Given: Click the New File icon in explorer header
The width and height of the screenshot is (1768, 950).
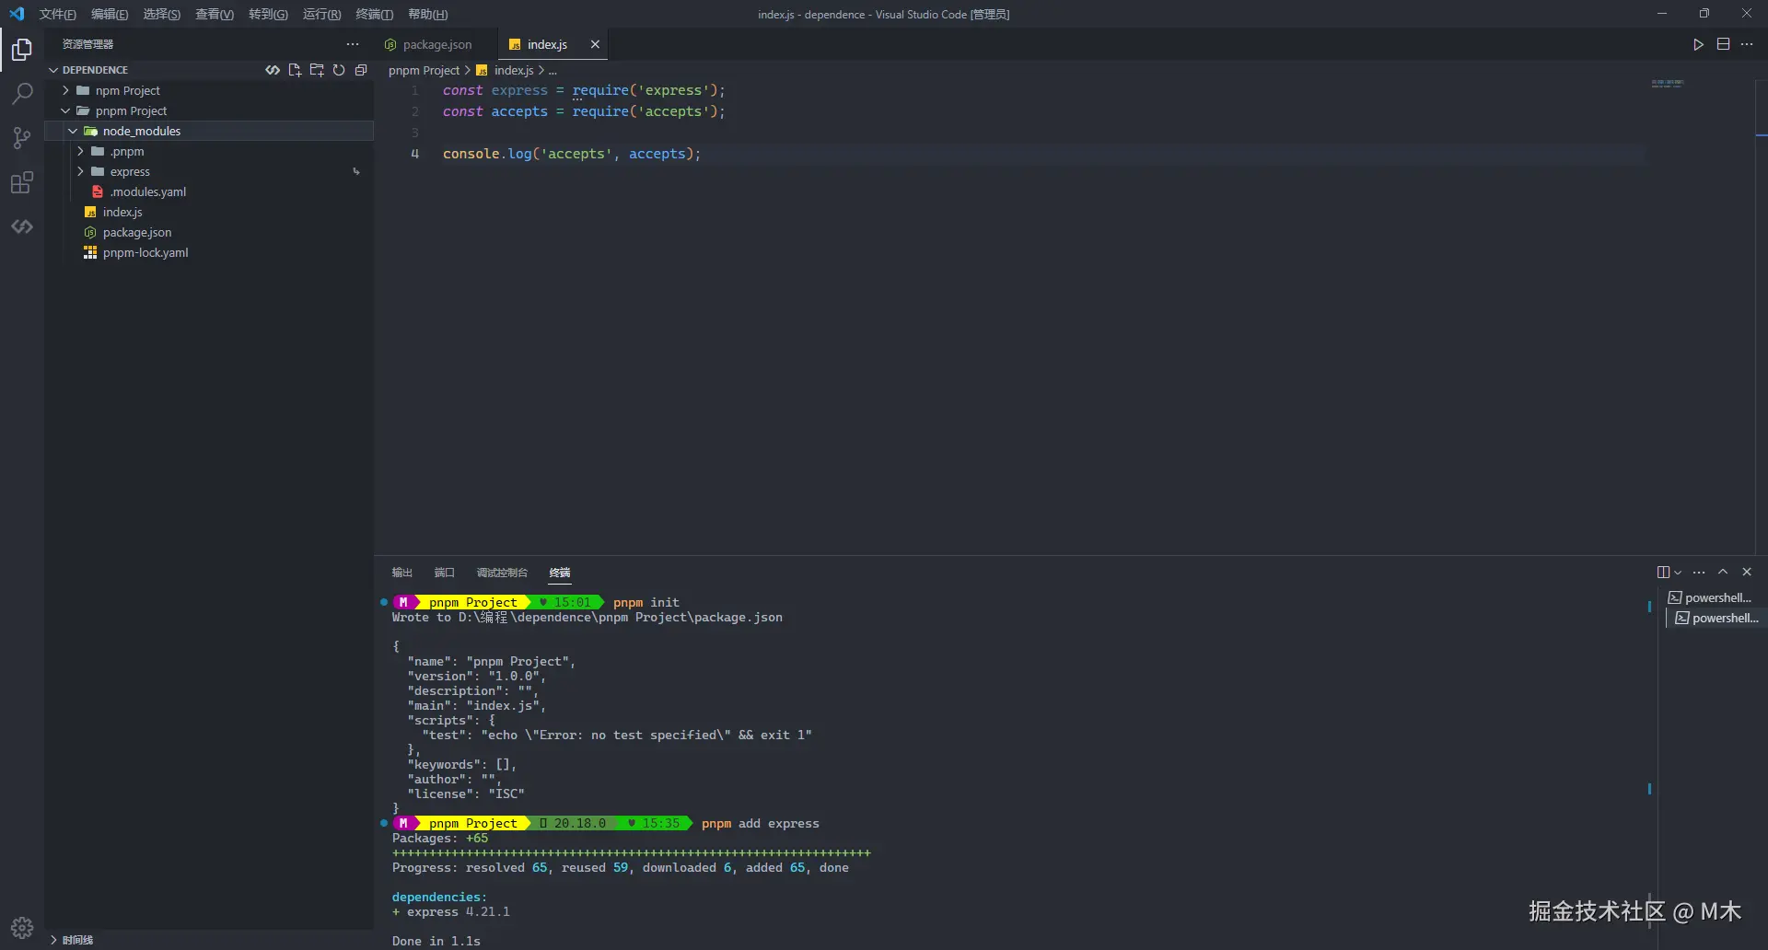Looking at the screenshot, I should click(295, 70).
